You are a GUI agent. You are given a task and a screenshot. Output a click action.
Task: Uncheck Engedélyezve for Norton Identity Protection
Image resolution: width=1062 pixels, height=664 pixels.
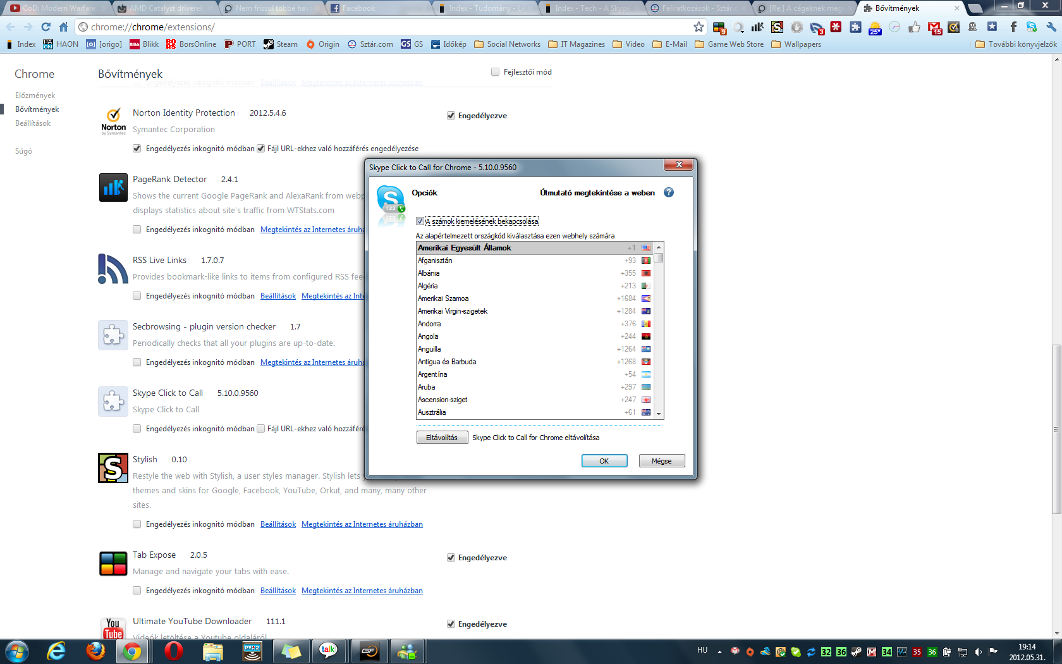click(451, 116)
